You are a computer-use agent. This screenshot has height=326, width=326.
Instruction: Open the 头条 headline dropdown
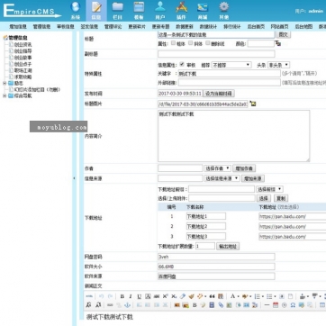tap(278, 65)
